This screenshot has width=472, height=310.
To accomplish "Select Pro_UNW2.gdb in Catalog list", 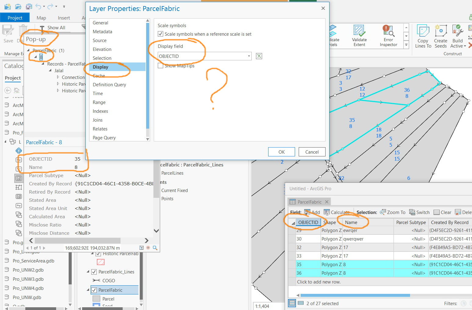I will 28,270.
